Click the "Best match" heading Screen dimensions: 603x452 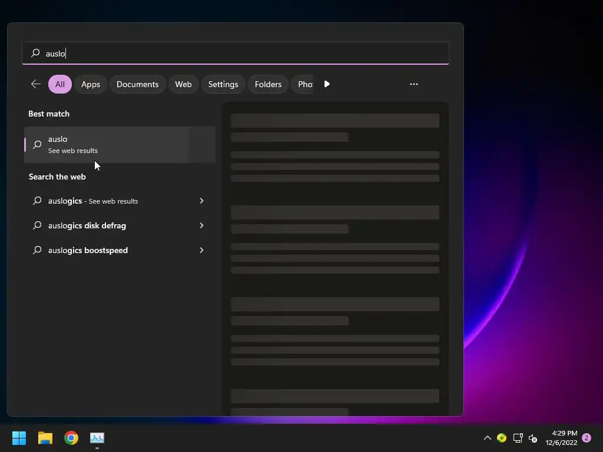pos(49,114)
